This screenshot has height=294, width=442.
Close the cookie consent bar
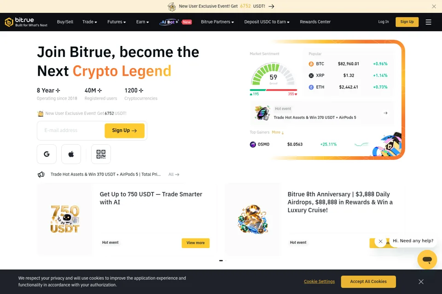421,282
